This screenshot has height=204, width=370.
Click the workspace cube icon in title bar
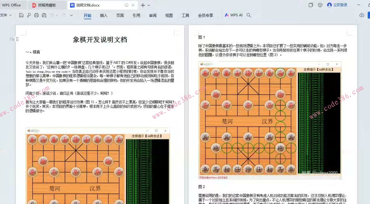(320, 5)
